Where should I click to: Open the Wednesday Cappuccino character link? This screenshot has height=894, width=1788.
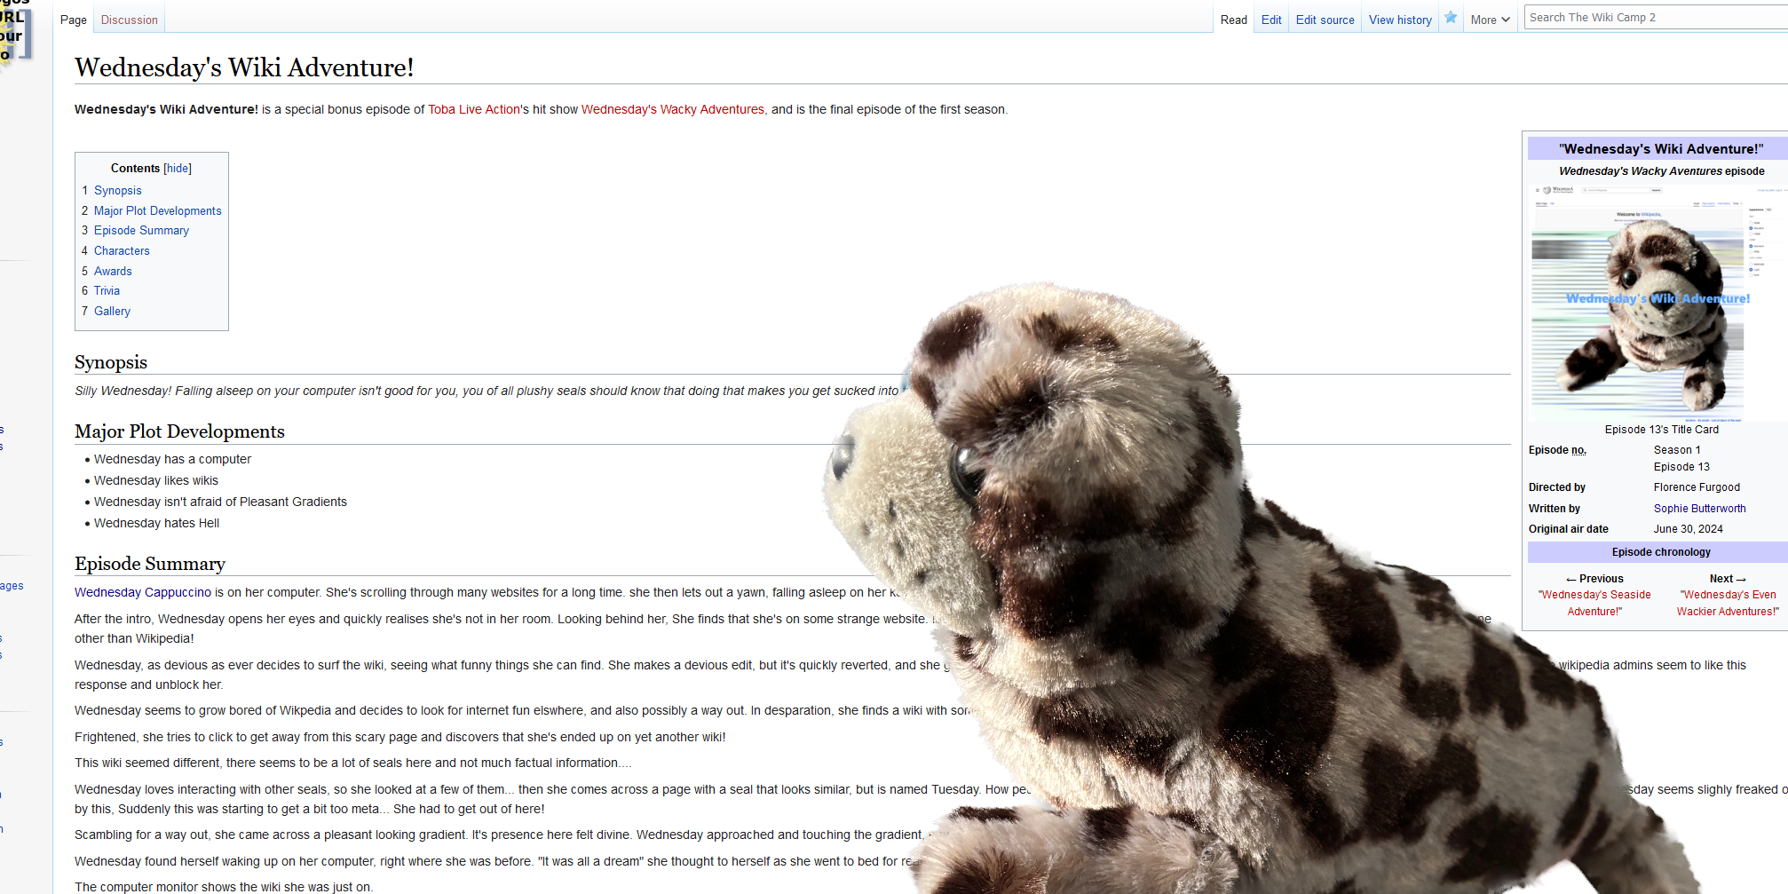click(143, 593)
